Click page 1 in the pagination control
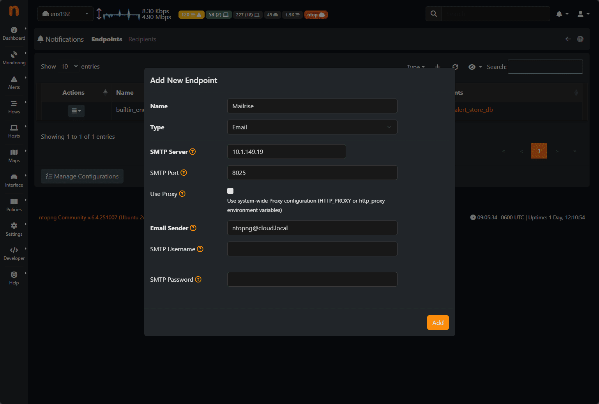This screenshot has width=599, height=404. pyautogui.click(x=539, y=151)
